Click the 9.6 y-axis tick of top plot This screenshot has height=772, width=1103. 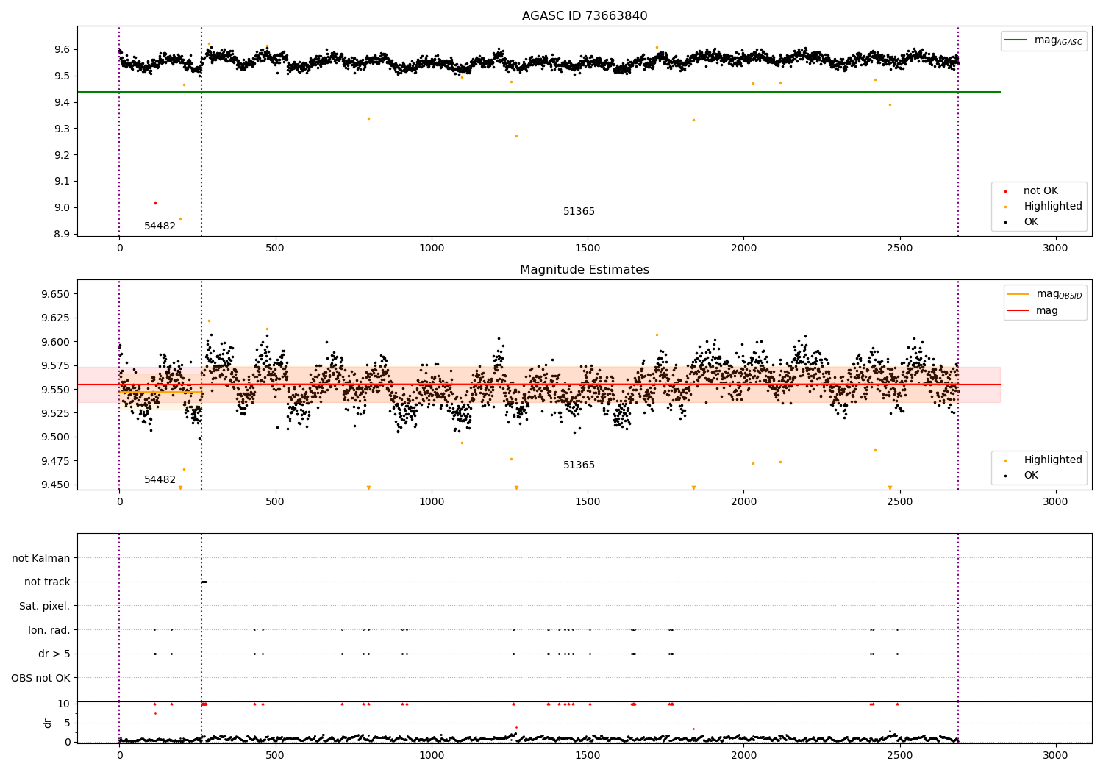click(63, 50)
